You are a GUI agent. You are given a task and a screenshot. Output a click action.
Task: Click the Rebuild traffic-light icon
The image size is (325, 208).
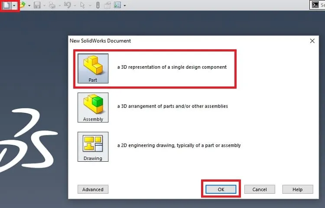coord(98,5)
